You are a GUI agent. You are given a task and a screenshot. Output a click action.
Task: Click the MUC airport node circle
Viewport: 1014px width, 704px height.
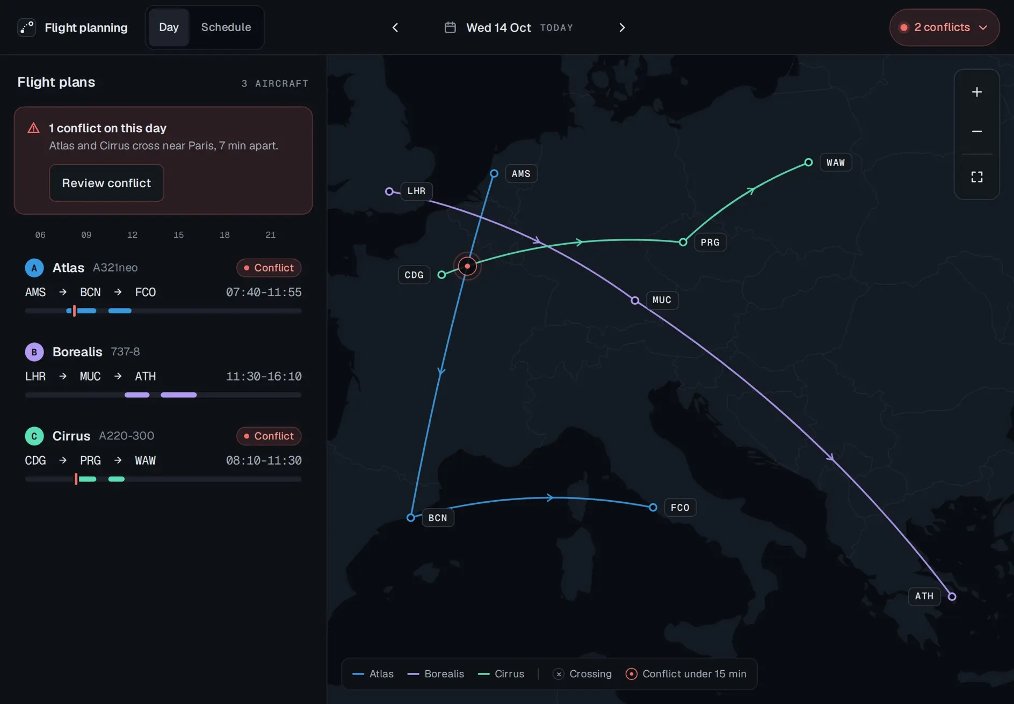click(635, 300)
